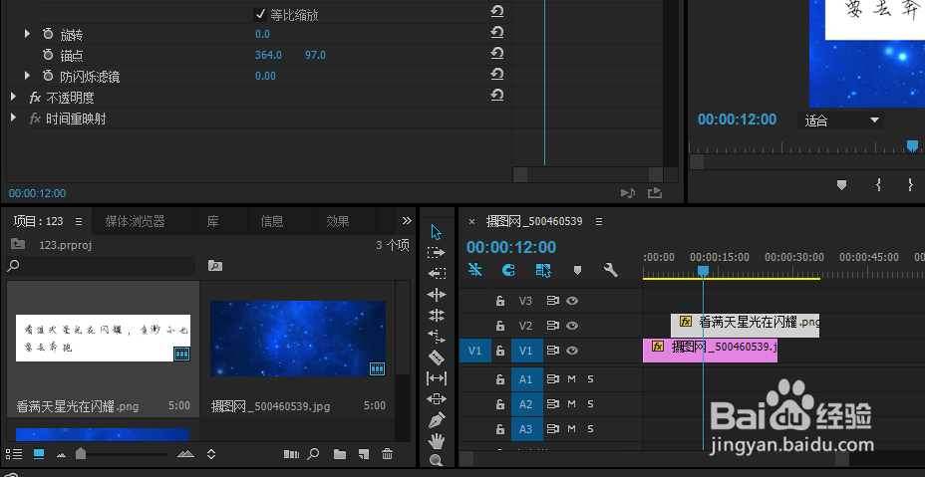Uncheck Uniform Scale (等比缩放) checkbox
Image resolution: width=925 pixels, height=477 pixels.
pyautogui.click(x=260, y=14)
